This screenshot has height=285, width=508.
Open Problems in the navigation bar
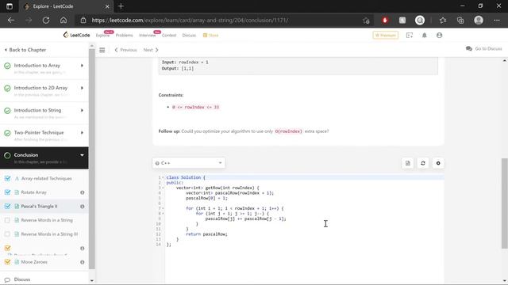tap(124, 35)
